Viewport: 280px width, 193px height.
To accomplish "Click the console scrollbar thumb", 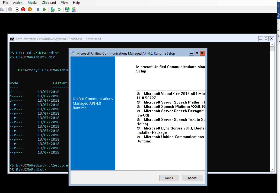I will pos(272,49).
